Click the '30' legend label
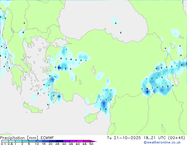 point(64,144)
